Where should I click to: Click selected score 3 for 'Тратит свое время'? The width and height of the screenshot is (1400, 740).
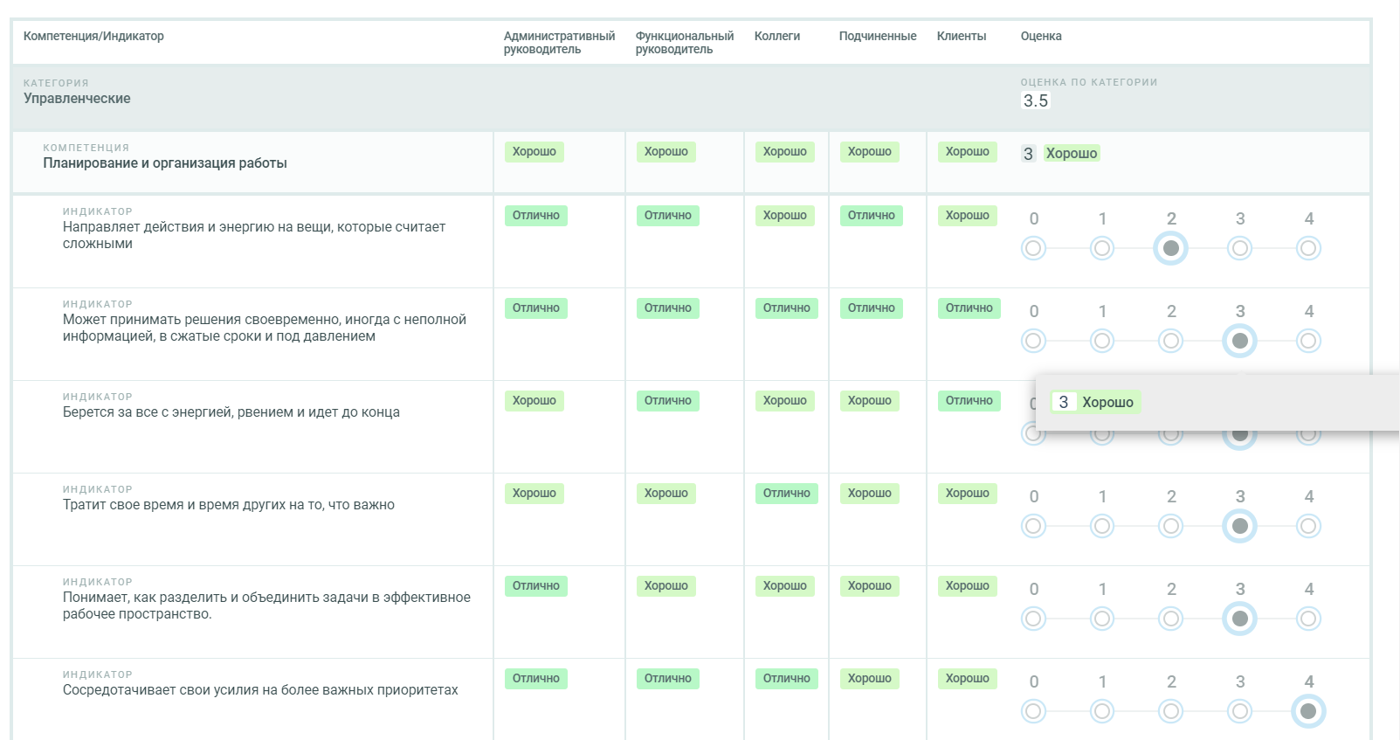click(1239, 526)
